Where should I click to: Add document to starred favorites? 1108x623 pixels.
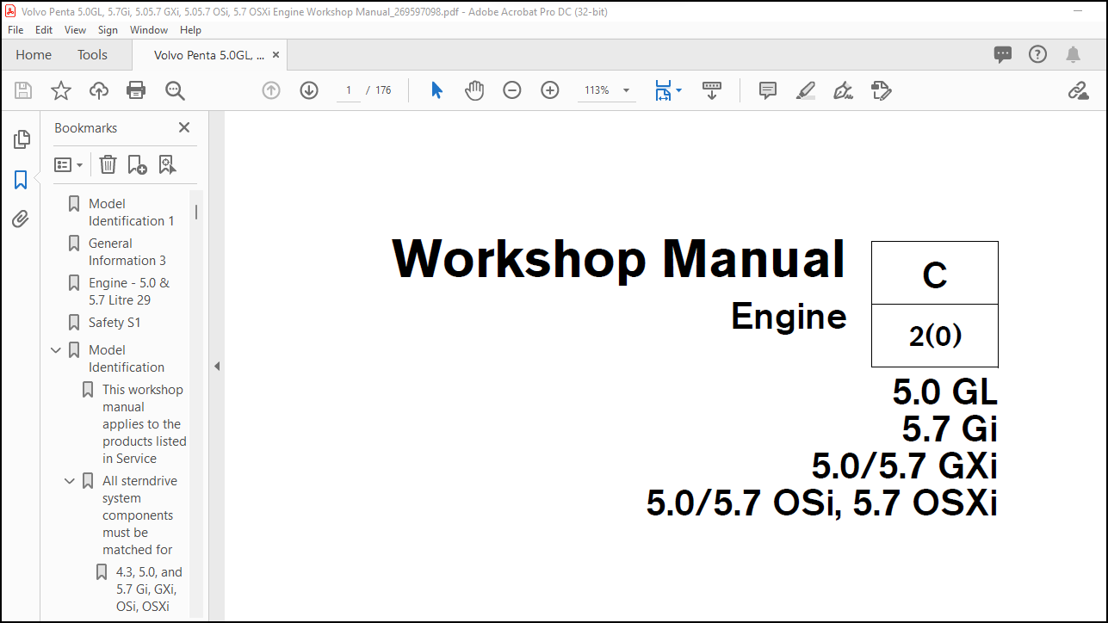tap(61, 90)
